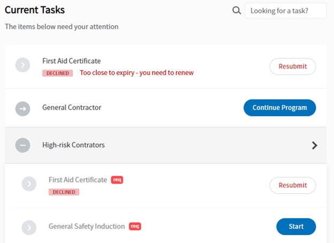Open the General Contractor program row

(x=165, y=108)
